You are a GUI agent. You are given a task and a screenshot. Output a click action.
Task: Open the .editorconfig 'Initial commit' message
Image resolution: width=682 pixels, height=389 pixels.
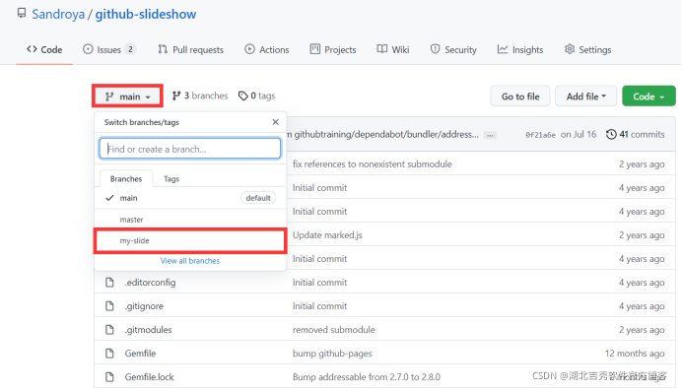click(319, 283)
